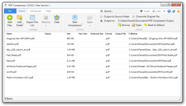Click the window resize grip in status bar
This screenshot has width=186, height=106.
179,99
